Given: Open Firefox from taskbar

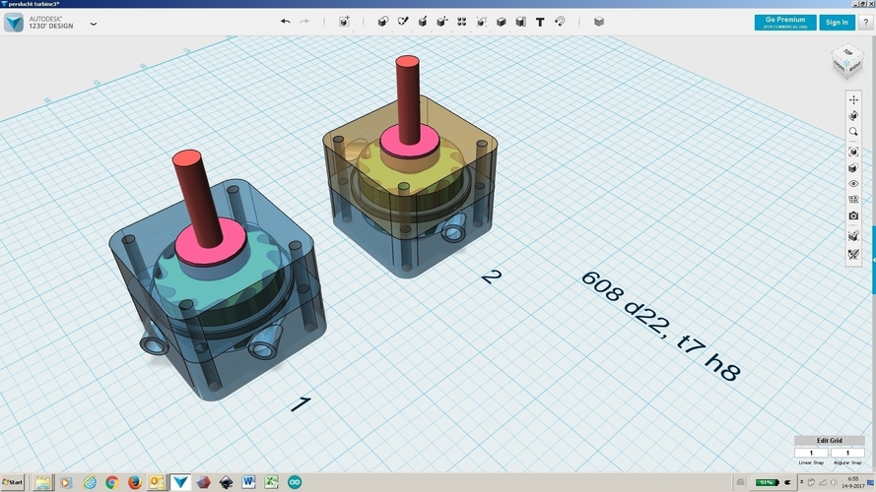Looking at the screenshot, I should (x=135, y=482).
